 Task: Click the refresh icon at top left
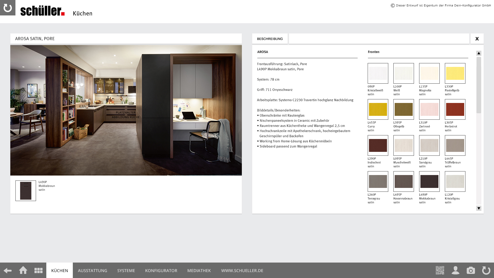tap(8, 8)
